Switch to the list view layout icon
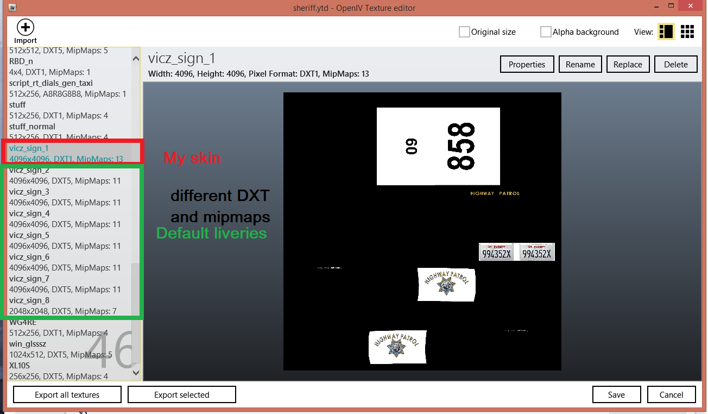This screenshot has width=708, height=414. tap(666, 32)
